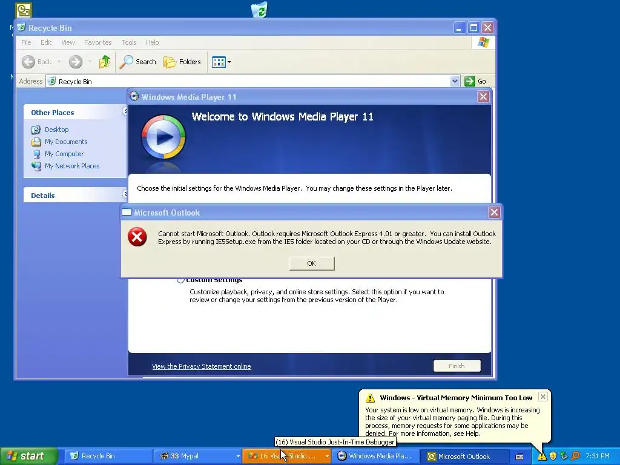Click OK in the Microsoft Outlook error dialog
The height and width of the screenshot is (465, 620).
[x=312, y=263]
